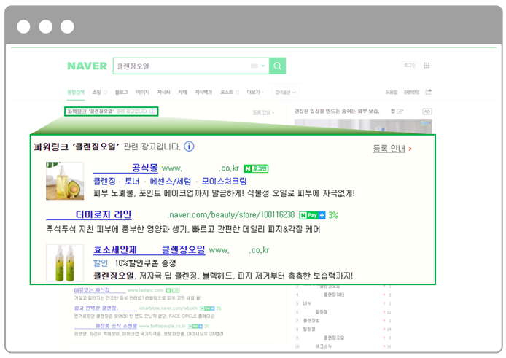Click the 10%할인쿠폰 증정 text
This screenshot has width=506, height=358.
tap(146, 263)
